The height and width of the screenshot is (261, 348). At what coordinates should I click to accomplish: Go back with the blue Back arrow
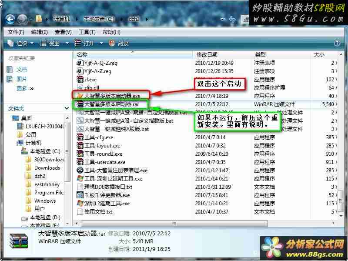coord(10,19)
